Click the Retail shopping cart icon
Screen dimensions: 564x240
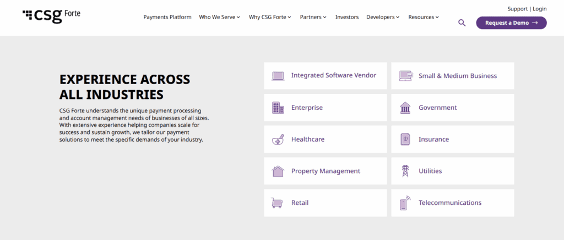[277, 203]
